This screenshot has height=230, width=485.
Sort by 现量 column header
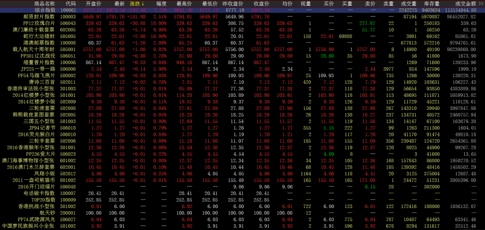click(x=306, y=4)
